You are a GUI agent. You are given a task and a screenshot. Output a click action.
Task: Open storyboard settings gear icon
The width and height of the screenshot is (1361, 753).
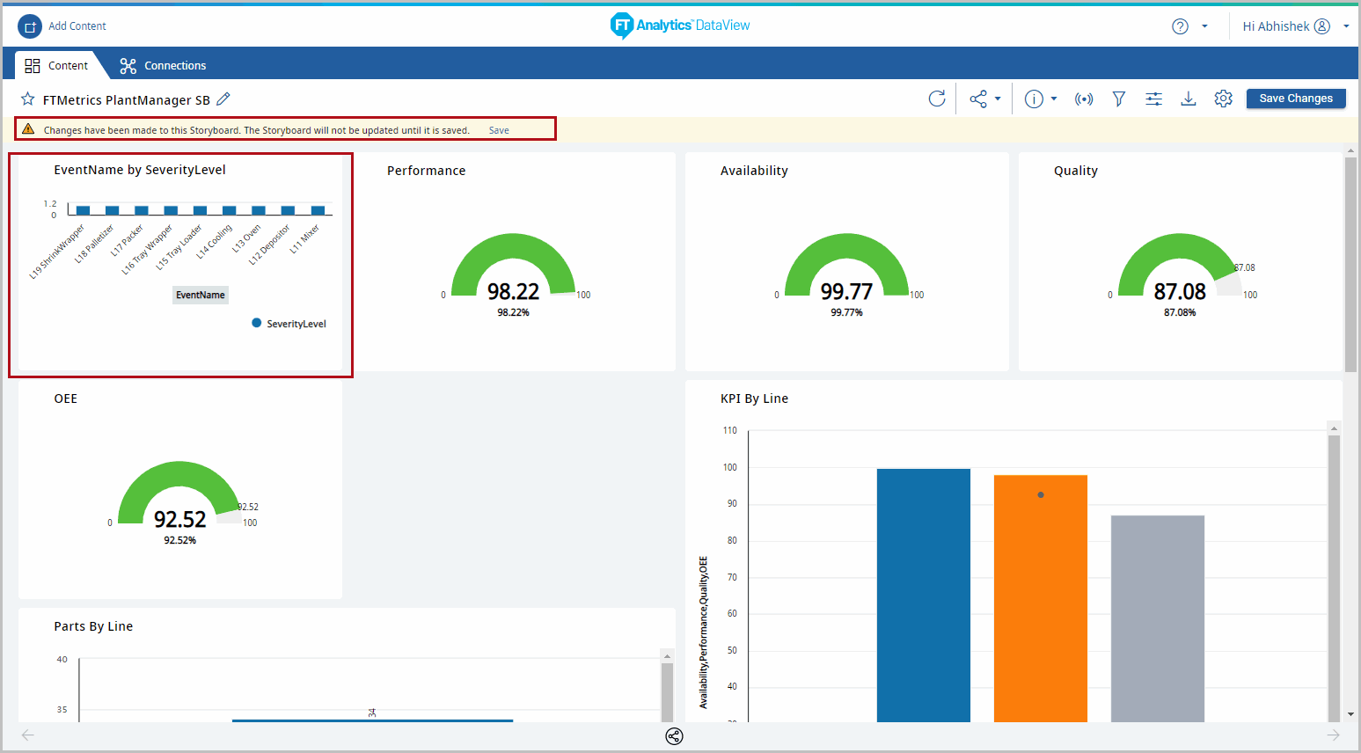[1223, 99]
